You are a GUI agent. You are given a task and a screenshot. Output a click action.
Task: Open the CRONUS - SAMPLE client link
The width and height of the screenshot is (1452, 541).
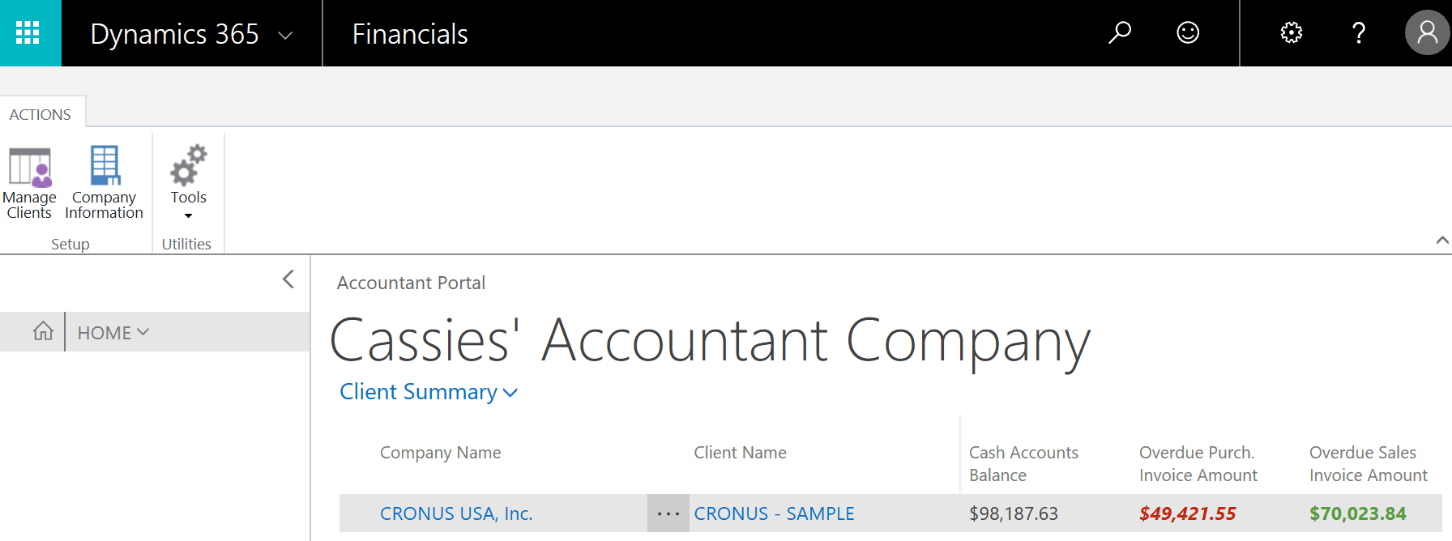tap(773, 513)
